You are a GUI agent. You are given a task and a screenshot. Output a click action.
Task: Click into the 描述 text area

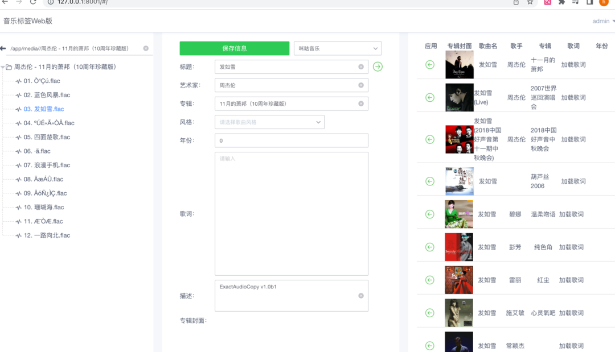pos(292,296)
